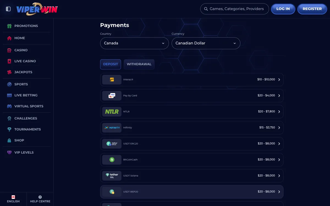
Task: Click the Tournaments trophy icon
Action: pyautogui.click(x=9, y=129)
